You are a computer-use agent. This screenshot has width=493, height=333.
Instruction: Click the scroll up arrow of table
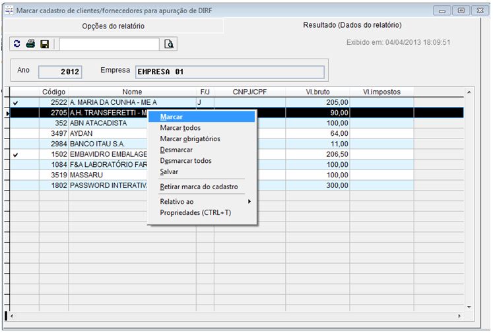coord(469,92)
